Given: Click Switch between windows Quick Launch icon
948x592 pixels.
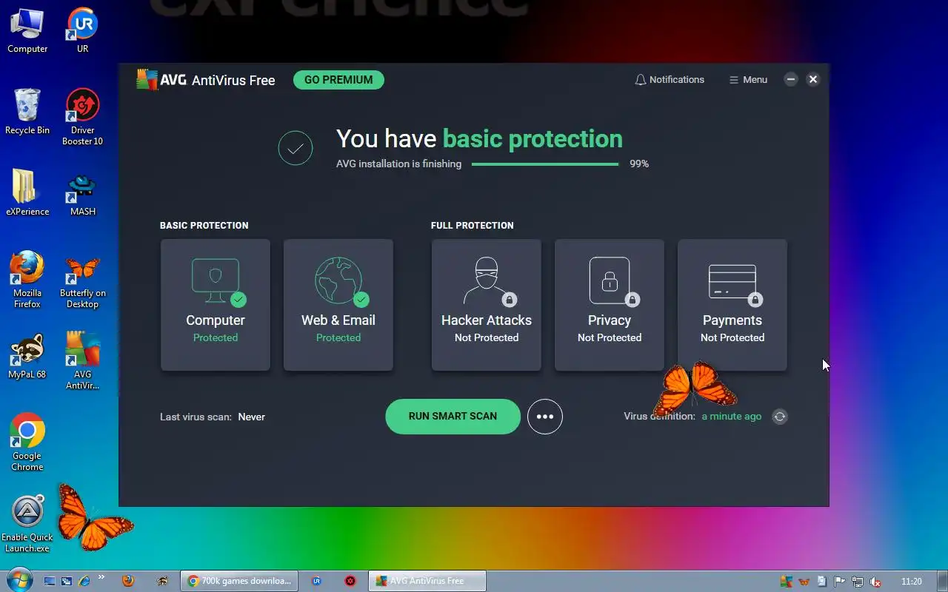Looking at the screenshot, I should click(x=67, y=582).
